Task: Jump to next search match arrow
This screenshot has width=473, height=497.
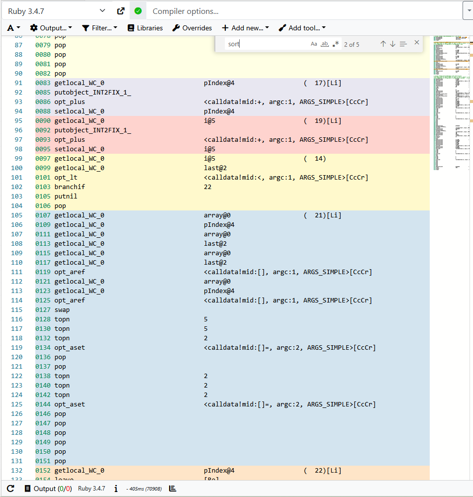Action: 392,44
